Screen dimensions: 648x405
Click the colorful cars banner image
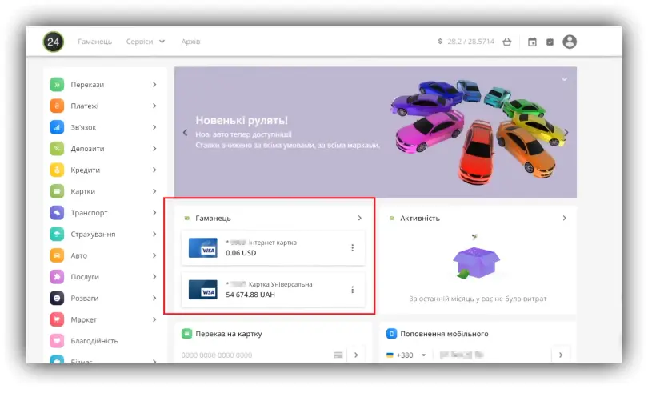(478, 131)
